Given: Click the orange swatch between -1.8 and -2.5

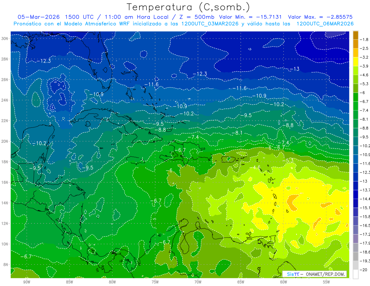Looking at the screenshot, I should tap(356, 44).
